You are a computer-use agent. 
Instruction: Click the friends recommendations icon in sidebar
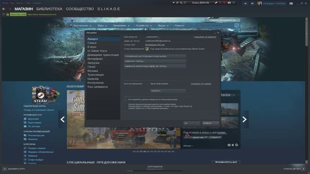coord(25,119)
